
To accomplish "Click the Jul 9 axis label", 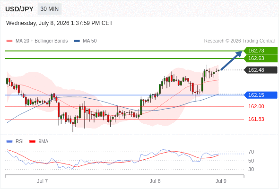I will pyautogui.click(x=221, y=181).
